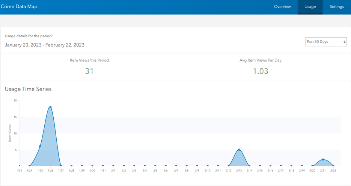Select the 2/13 peak data point
This screenshot has width=351, height=186.
coord(239,150)
